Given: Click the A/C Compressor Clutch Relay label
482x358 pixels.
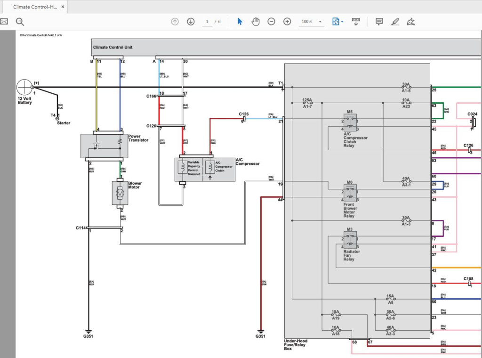Looking at the screenshot, I should click(x=355, y=139).
